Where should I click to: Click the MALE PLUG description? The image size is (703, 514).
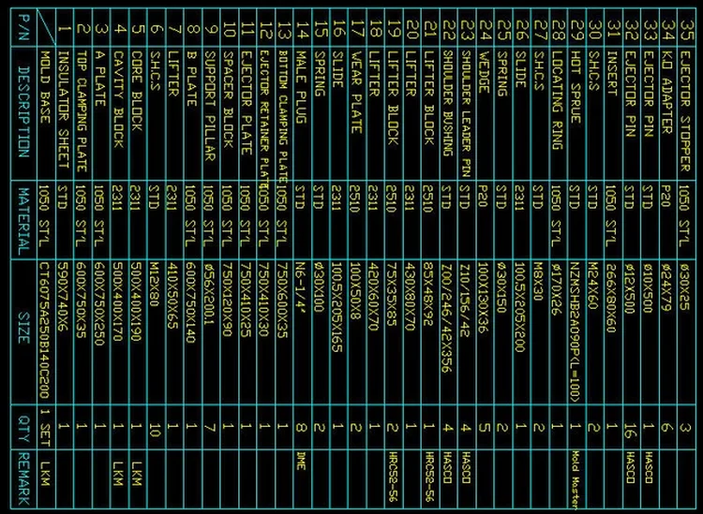click(301, 87)
